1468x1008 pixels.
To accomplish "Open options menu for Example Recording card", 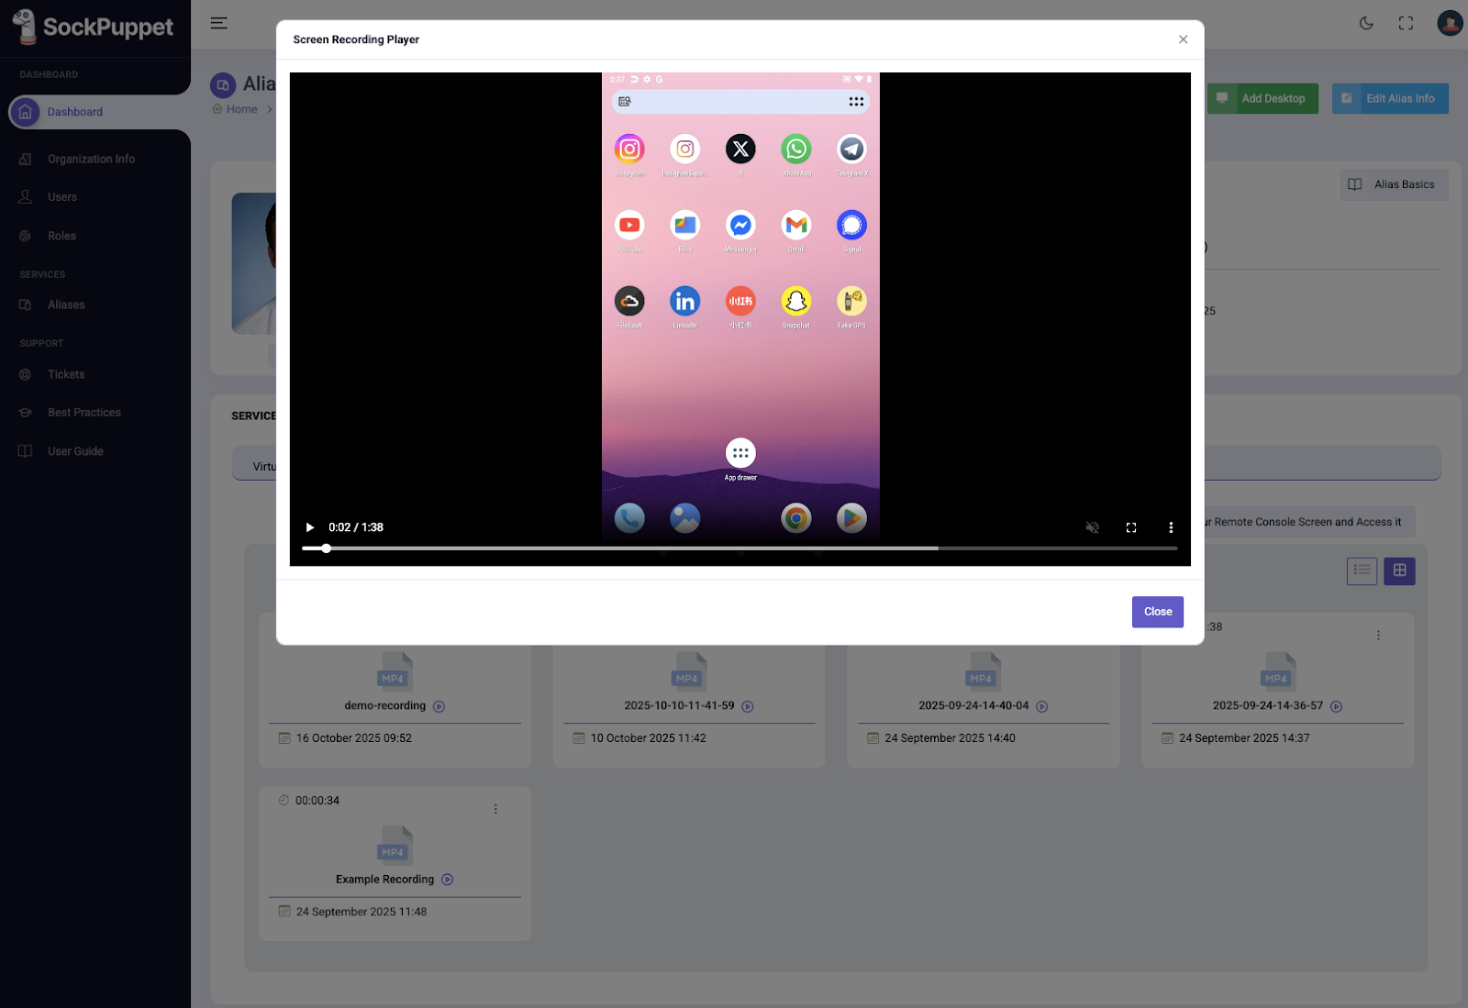I will coord(495,809).
